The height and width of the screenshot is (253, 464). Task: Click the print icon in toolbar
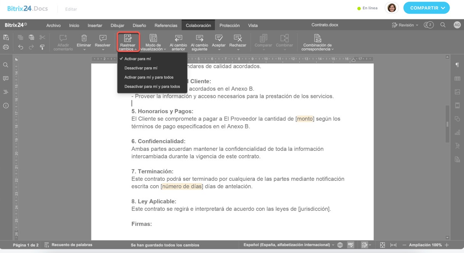pos(6,47)
